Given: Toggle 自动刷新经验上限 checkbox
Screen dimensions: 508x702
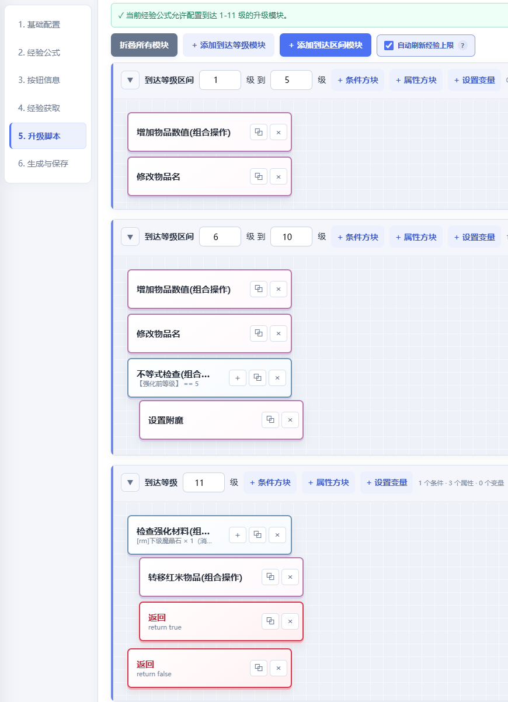Looking at the screenshot, I should [x=389, y=45].
